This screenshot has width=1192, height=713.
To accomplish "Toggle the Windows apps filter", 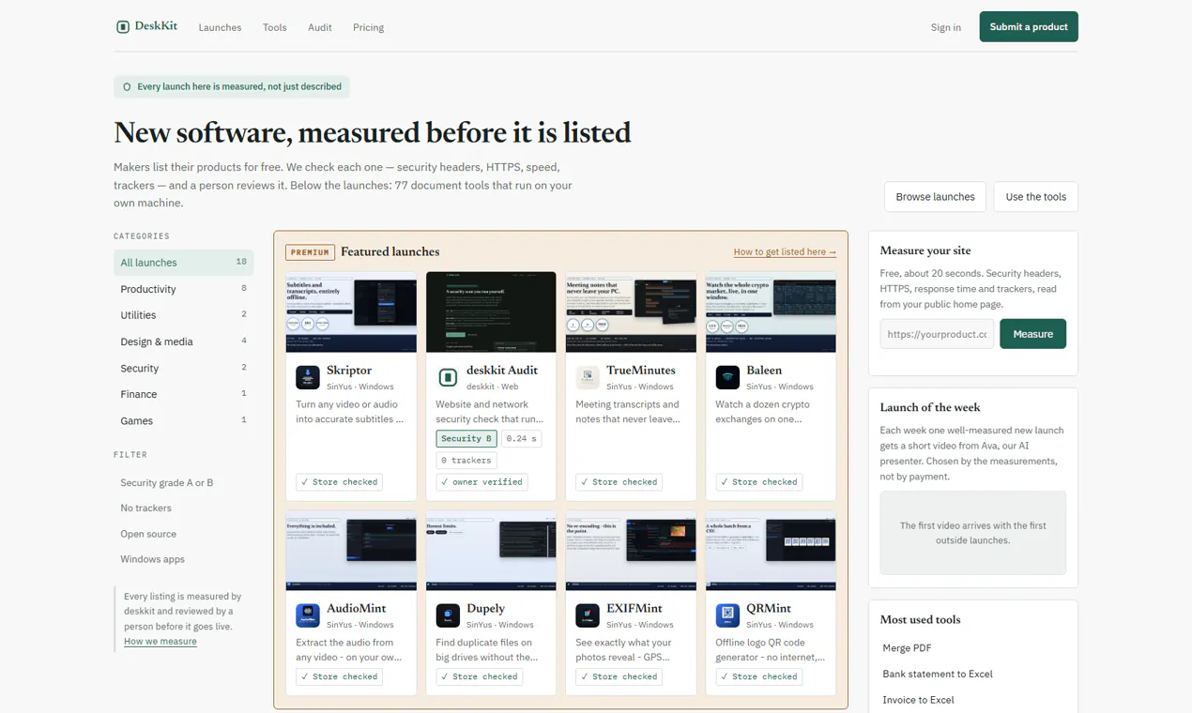I will pyautogui.click(x=152, y=559).
